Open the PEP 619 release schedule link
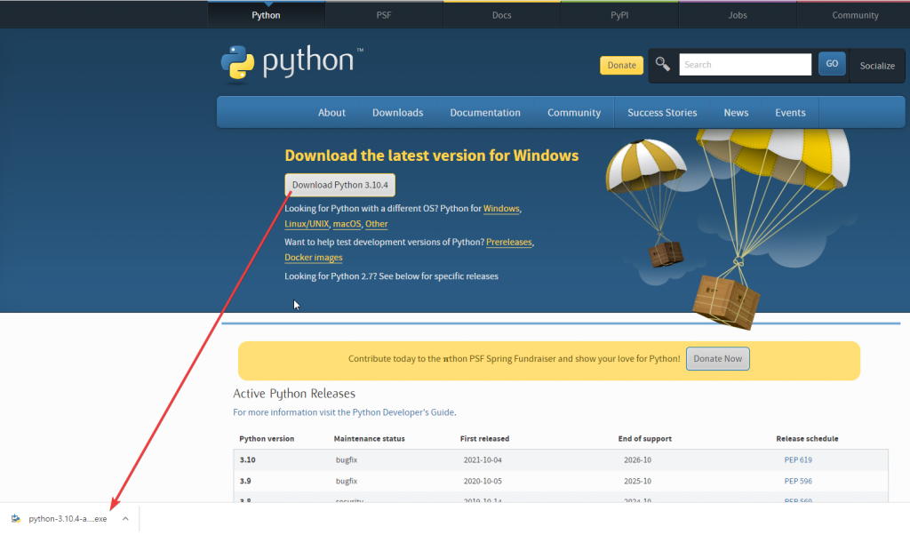This screenshot has height=535, width=910. click(797, 460)
